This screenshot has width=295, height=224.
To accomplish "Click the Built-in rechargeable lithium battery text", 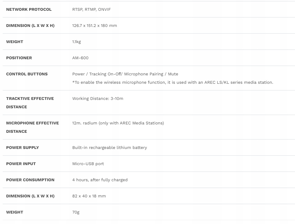I will click(x=109, y=147).
